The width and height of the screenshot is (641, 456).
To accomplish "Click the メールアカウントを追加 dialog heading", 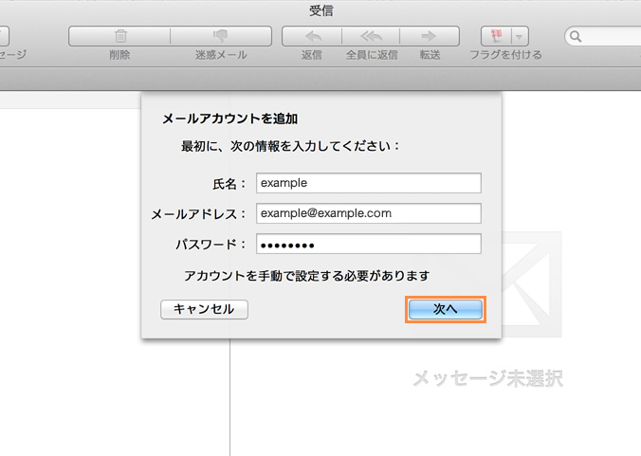I will click(x=230, y=119).
